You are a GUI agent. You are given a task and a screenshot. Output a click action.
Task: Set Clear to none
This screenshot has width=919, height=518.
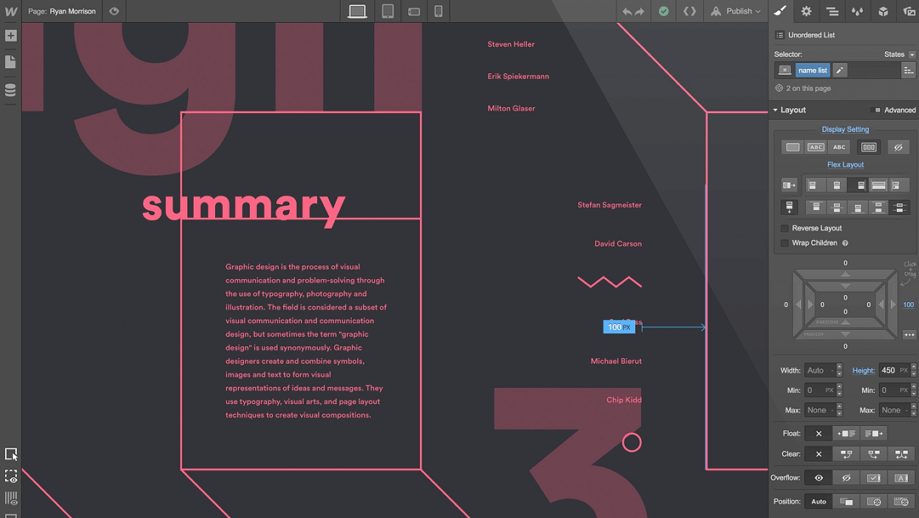point(819,454)
